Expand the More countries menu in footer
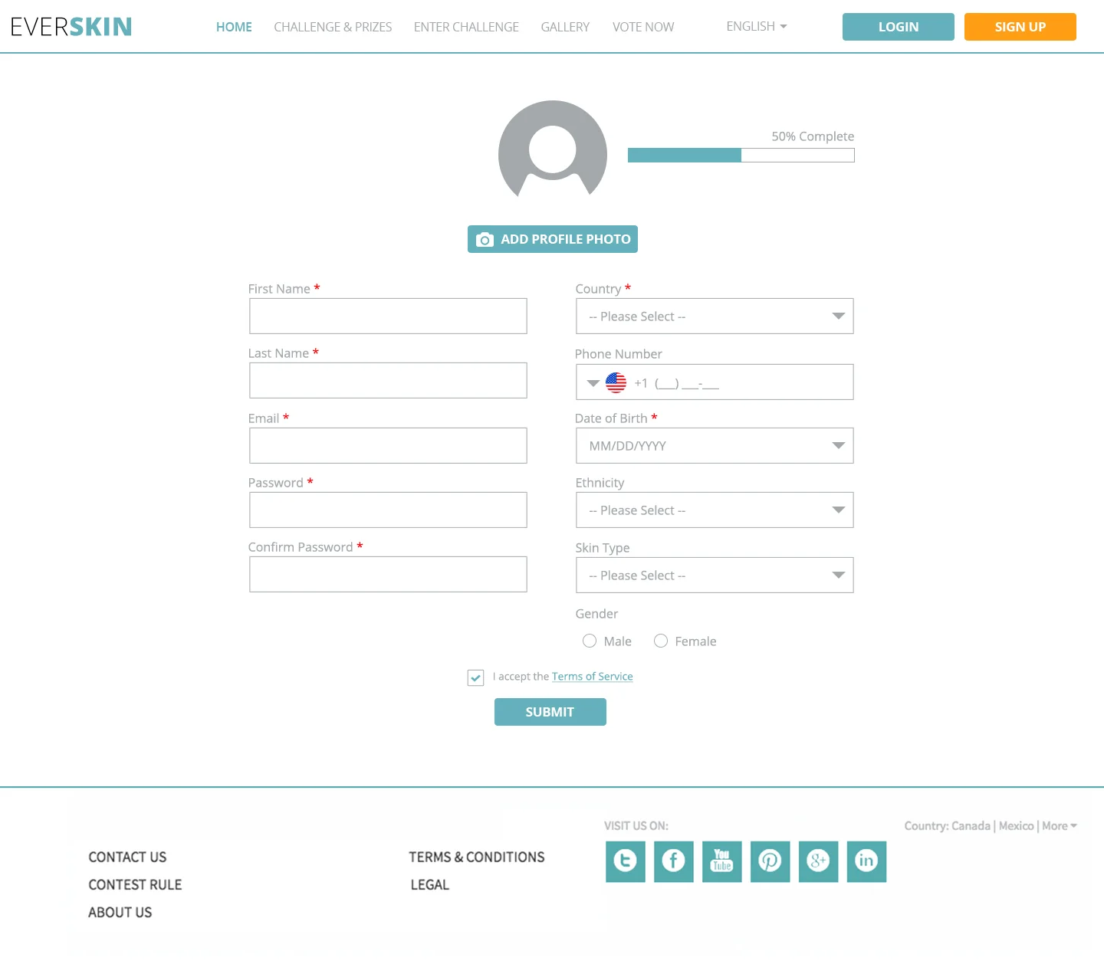Viewport: 1104px width, 974px height. pos(1060,826)
